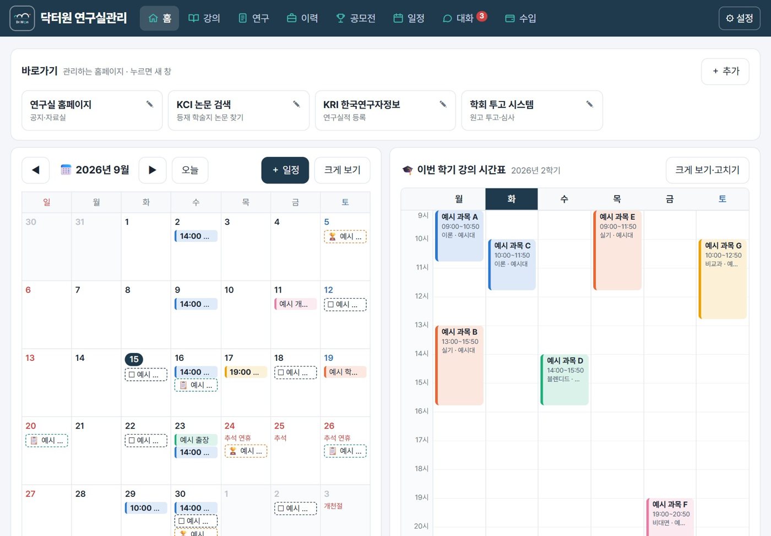Screen dimensions: 771x536
Task: Open trophy event on September 24
Action: point(246,451)
